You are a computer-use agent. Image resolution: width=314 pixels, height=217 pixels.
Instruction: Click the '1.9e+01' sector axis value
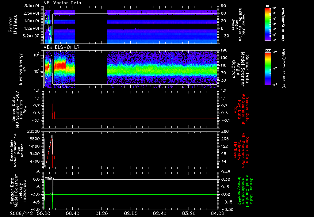[x=32, y=21]
